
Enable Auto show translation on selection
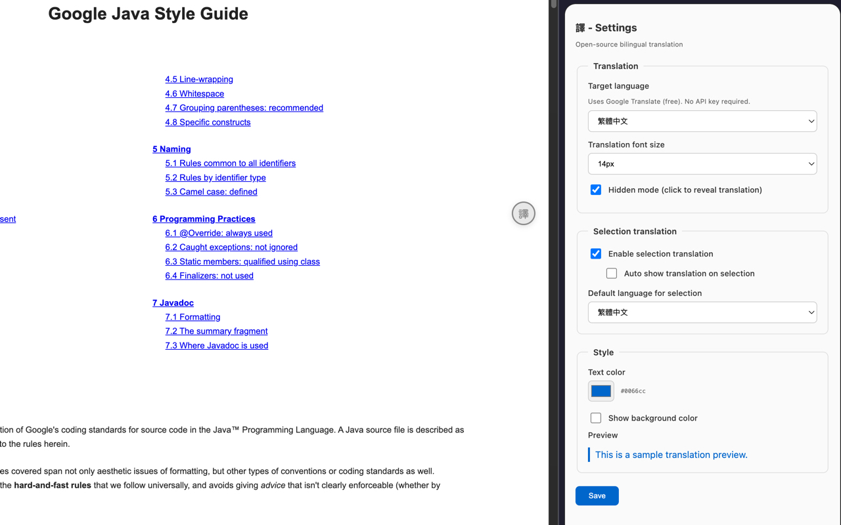(x=612, y=274)
